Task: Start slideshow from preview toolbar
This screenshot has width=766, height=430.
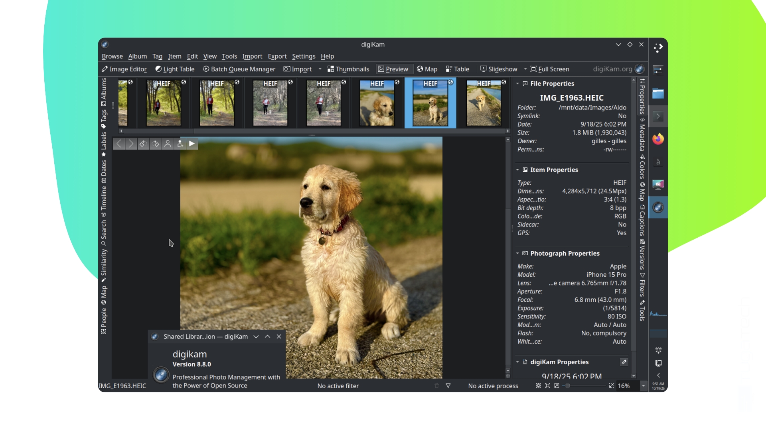Action: (x=192, y=144)
